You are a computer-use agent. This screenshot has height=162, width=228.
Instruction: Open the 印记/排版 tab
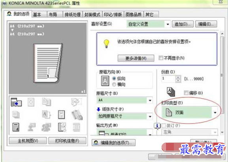click(113, 14)
